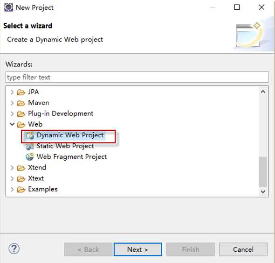Expand the Plug-in Development category
275x263 pixels.
point(12,114)
